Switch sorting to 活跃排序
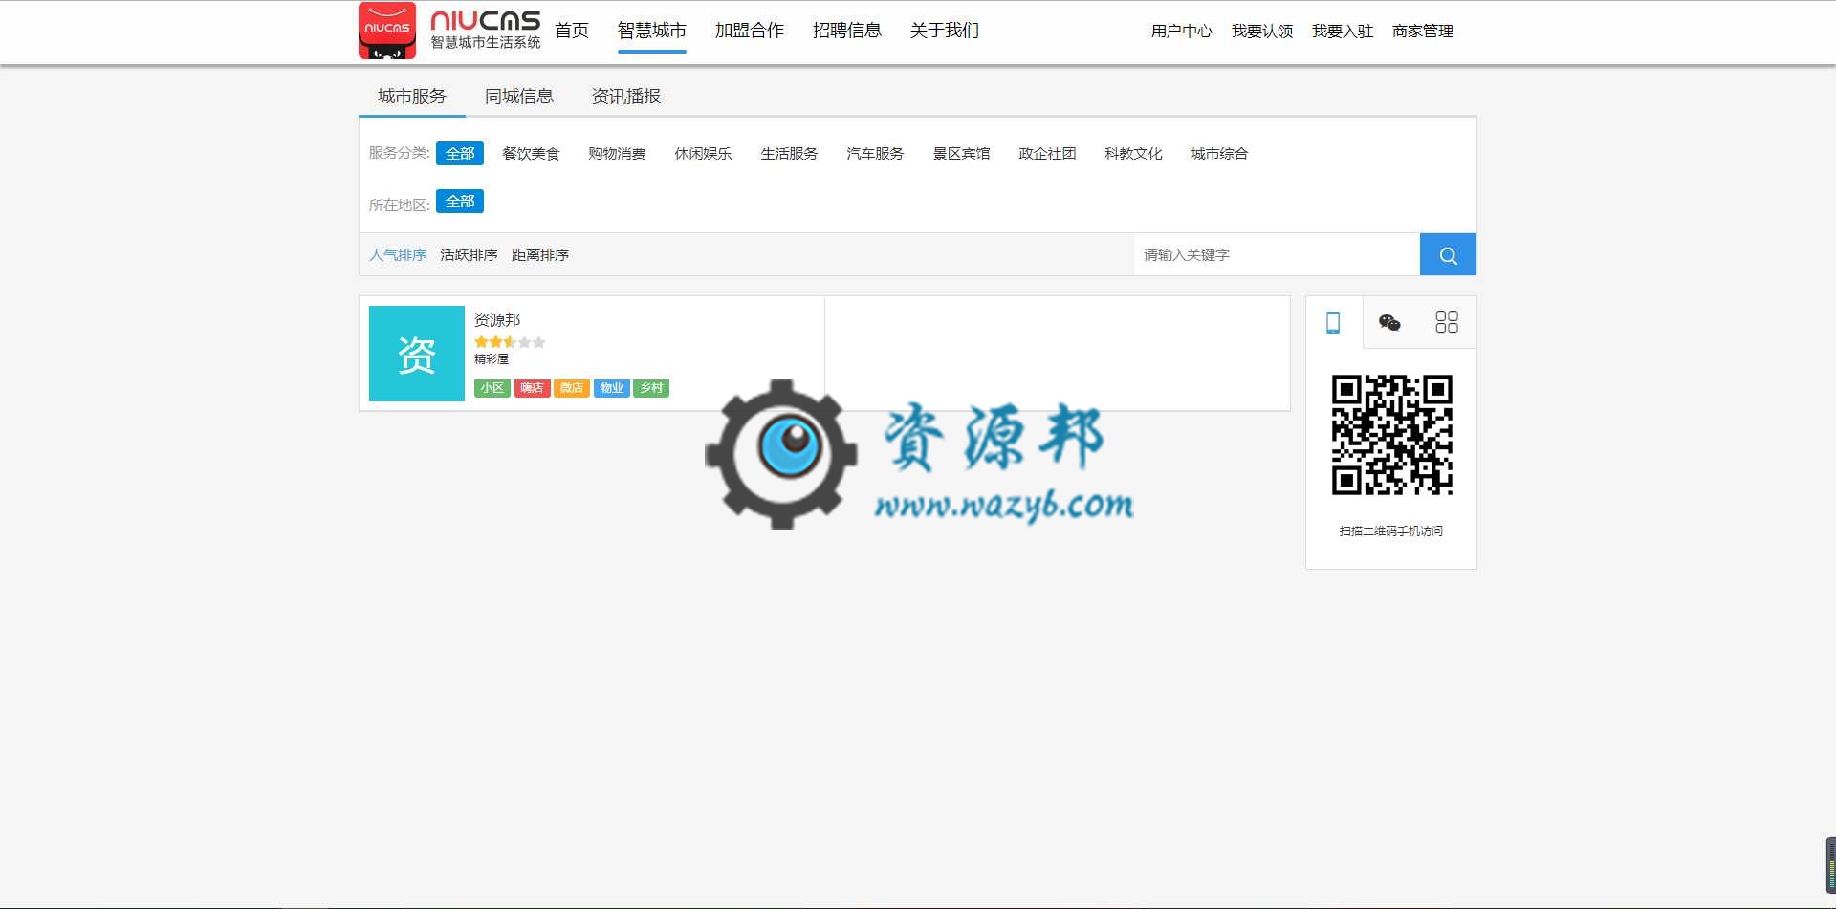This screenshot has height=909, width=1836. (x=468, y=254)
